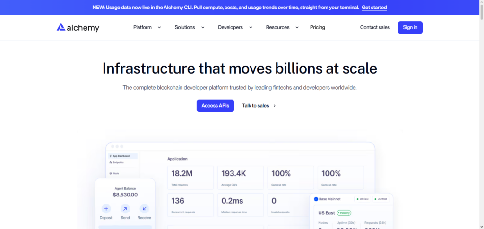Screen dimensions: 484x229
Task: Click the Send arrow icon
Action: click(125, 209)
